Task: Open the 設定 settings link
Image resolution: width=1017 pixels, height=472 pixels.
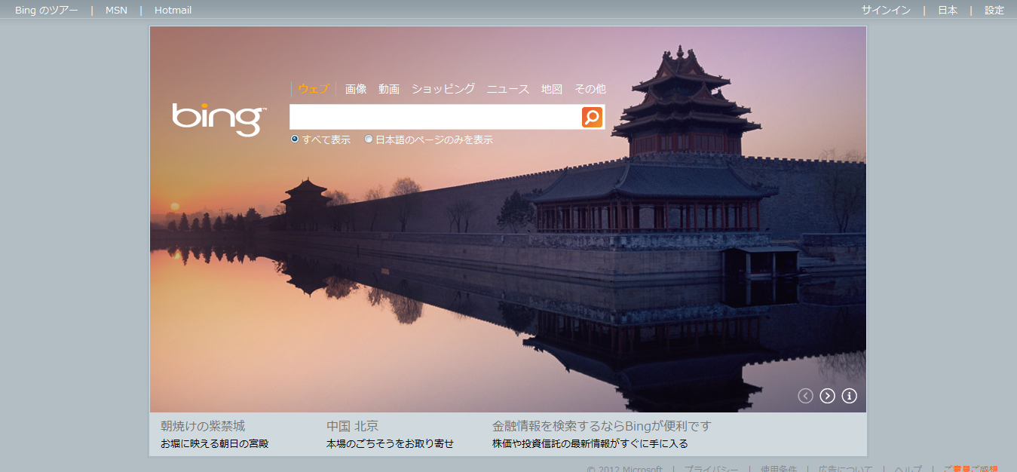Action: pyautogui.click(x=994, y=11)
